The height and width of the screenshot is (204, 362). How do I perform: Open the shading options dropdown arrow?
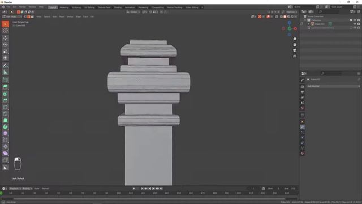click(296, 16)
